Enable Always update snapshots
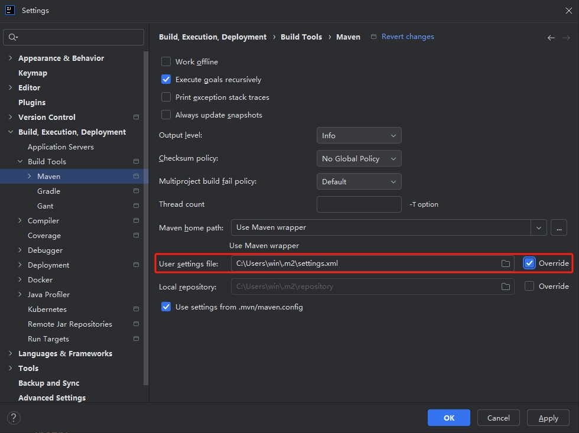Image resolution: width=579 pixels, height=433 pixels. click(166, 115)
